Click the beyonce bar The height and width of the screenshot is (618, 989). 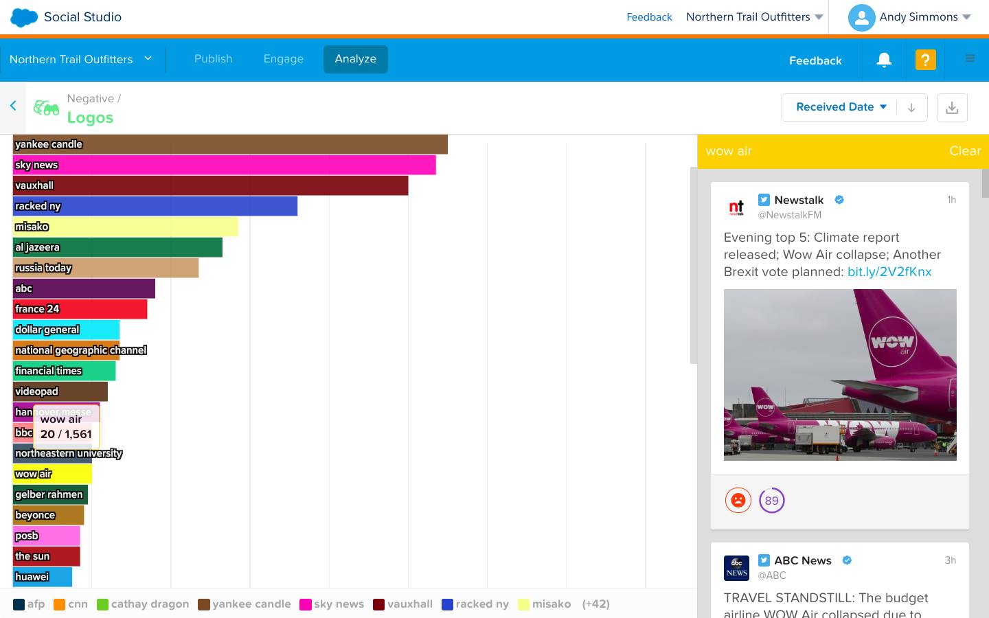click(x=48, y=515)
